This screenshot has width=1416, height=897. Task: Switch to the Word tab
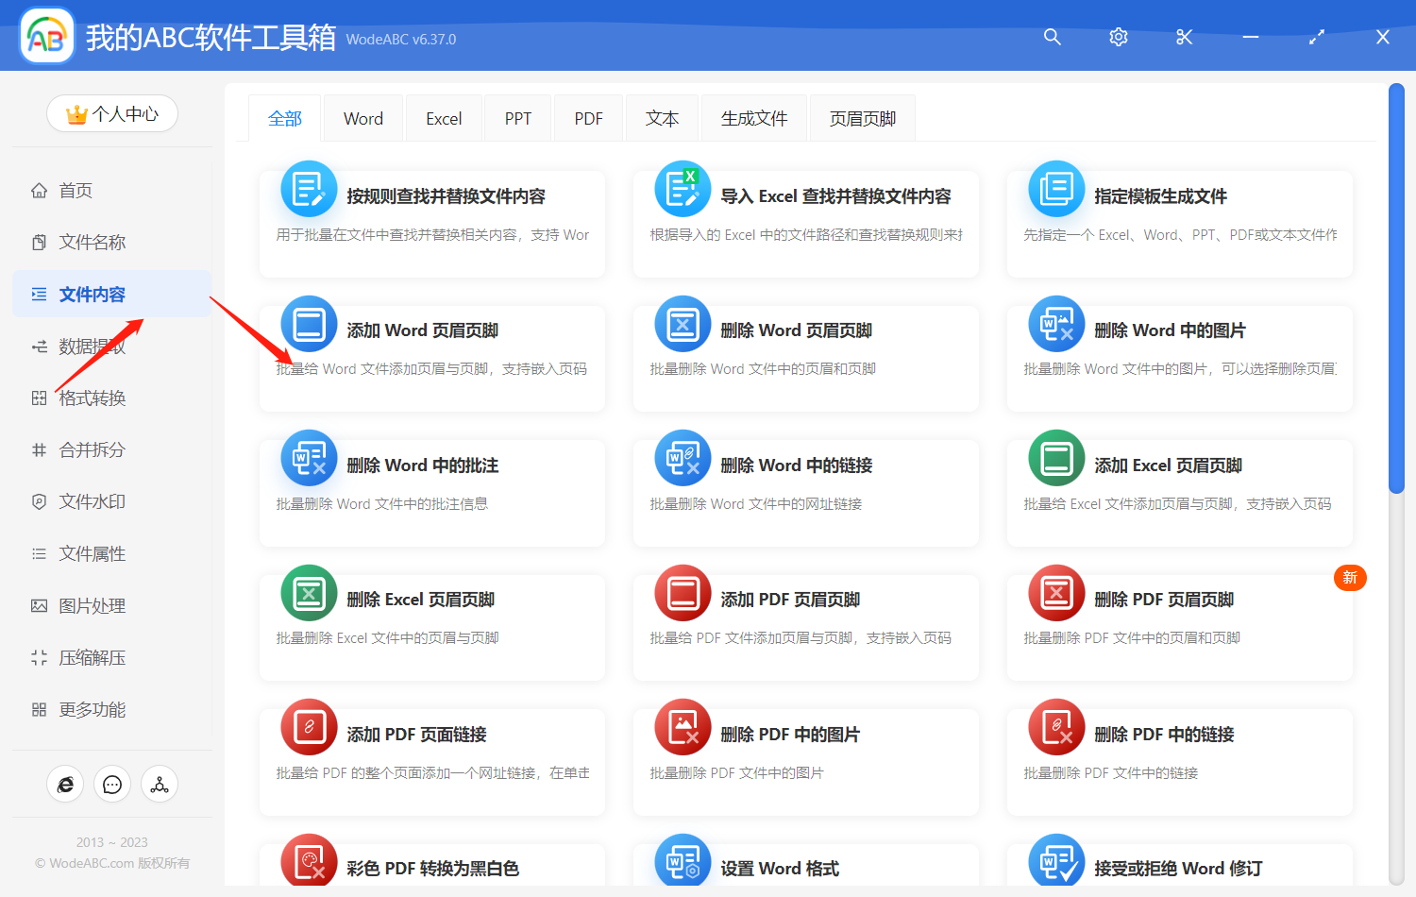point(362,117)
